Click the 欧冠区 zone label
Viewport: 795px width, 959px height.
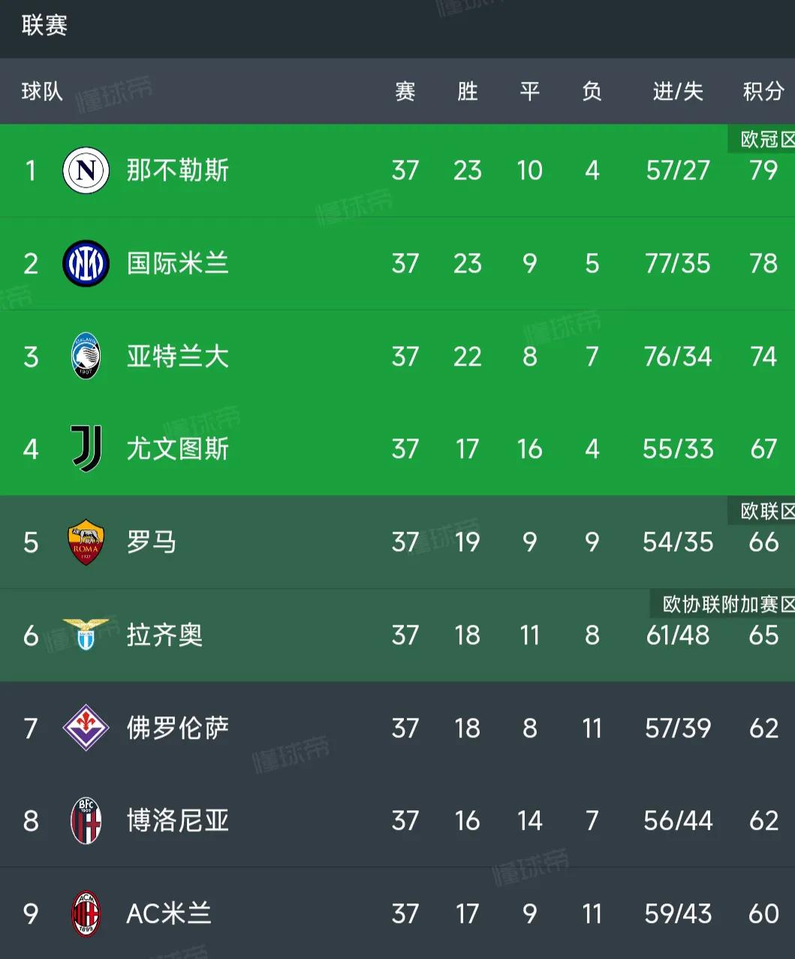pos(766,140)
